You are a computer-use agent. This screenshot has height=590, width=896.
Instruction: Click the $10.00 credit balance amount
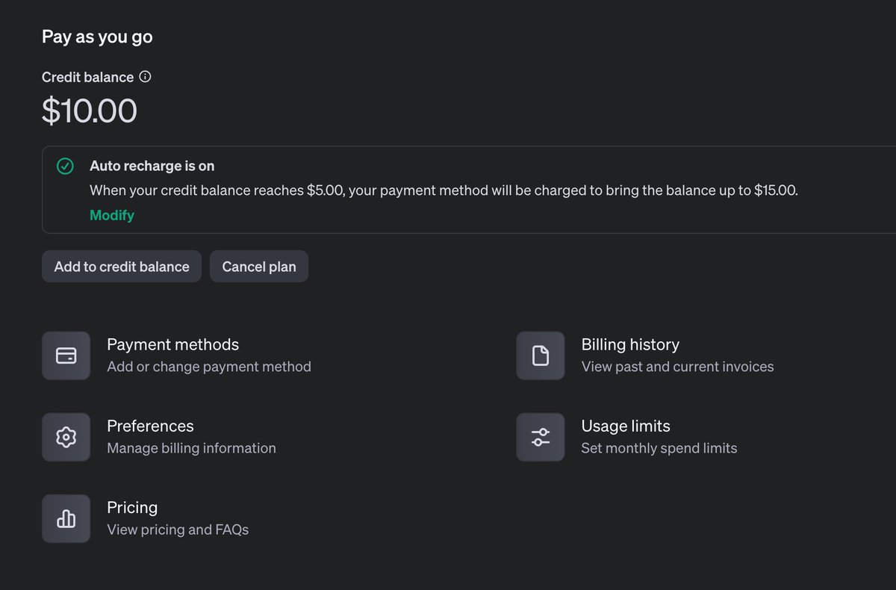pyautogui.click(x=90, y=111)
